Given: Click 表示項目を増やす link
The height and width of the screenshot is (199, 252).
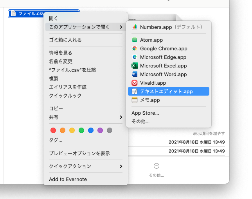Looking at the screenshot, I should 209,133.
